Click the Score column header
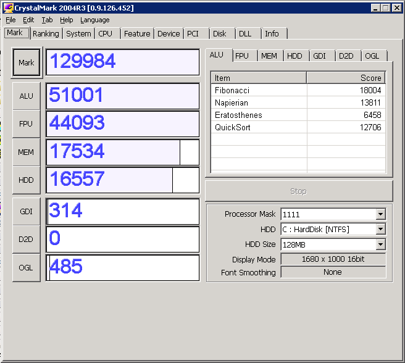This screenshot has width=405, height=363. coord(346,78)
